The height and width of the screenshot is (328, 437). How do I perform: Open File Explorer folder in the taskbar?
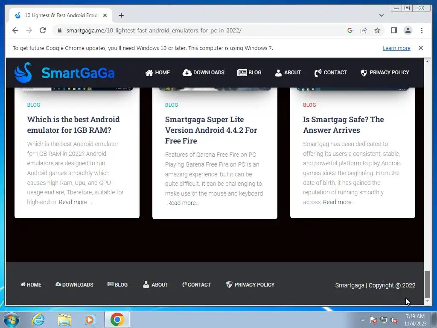(x=64, y=320)
